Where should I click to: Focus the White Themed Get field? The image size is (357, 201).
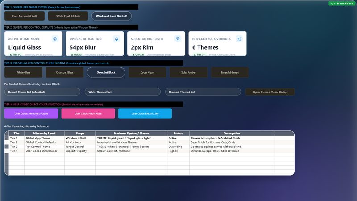tap(123, 92)
